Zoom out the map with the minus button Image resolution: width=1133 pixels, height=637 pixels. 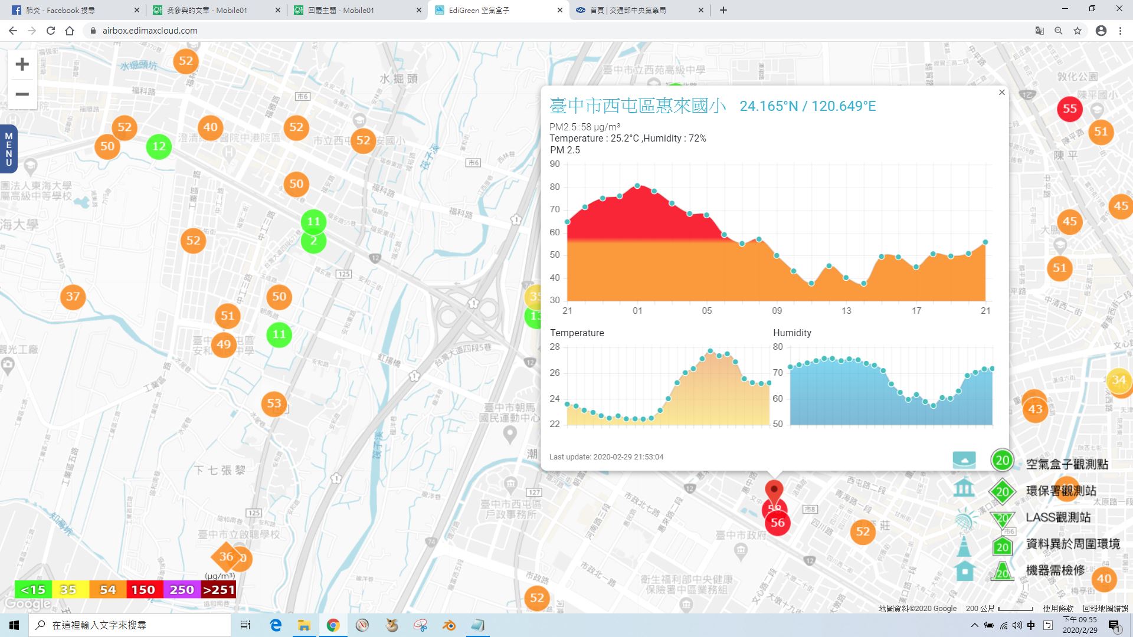coord(22,94)
